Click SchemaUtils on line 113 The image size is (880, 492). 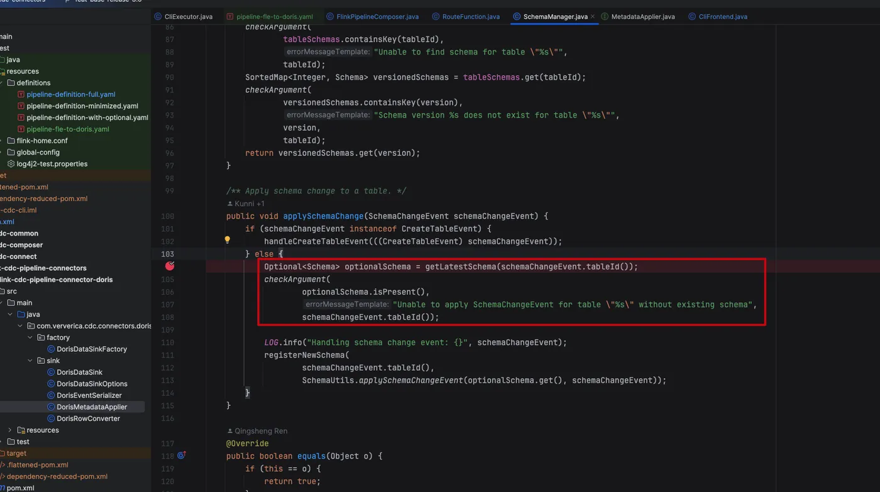point(327,380)
